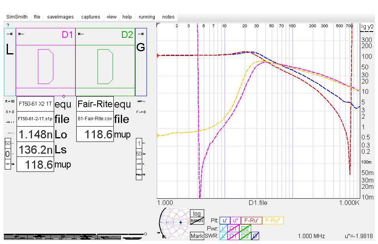This screenshot has width=378, height=244.
Task: Open the saveImages menu
Action: 60,17
